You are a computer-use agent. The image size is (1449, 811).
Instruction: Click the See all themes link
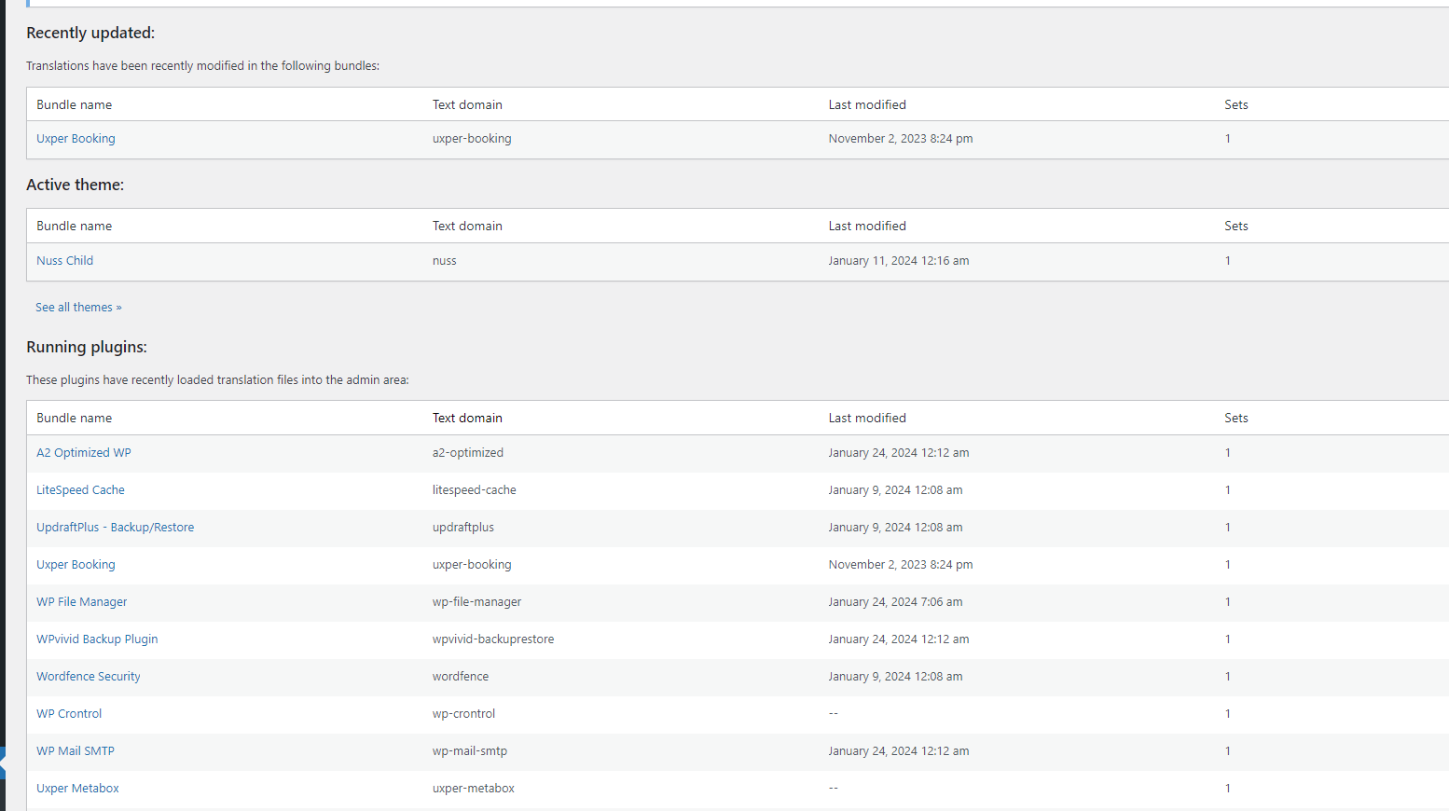(78, 307)
